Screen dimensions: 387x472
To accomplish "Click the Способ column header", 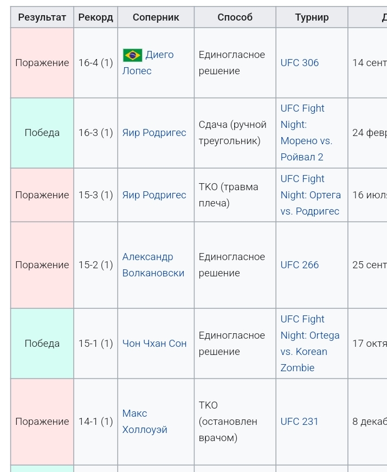I will [235, 17].
